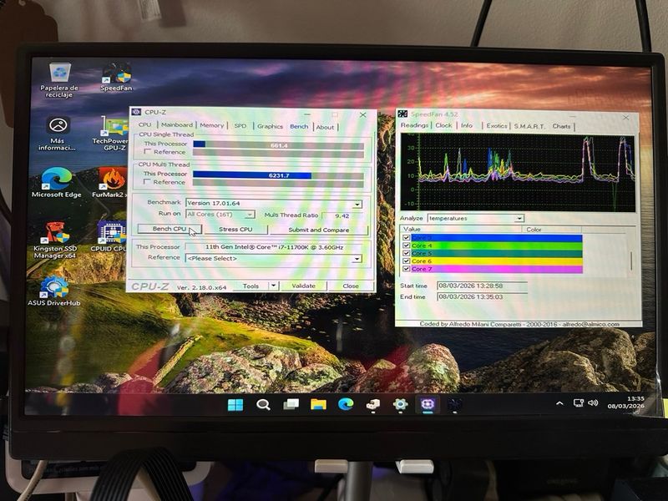This screenshot has height=501, width=668.
Task: Click the CPU-Z title bar app icon
Action: click(136, 112)
